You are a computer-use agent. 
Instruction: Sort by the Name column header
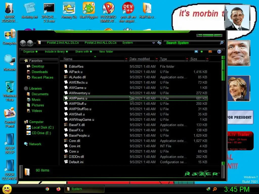pos(93,59)
